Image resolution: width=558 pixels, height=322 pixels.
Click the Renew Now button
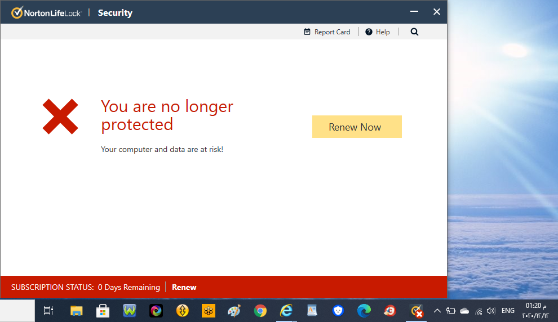357,127
